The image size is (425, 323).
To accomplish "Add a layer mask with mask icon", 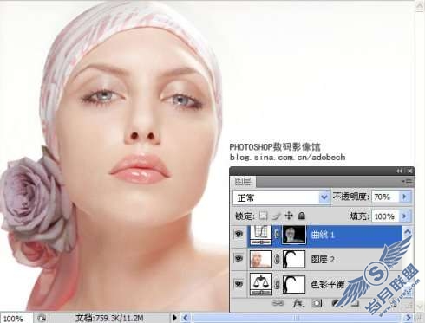I will pos(317,303).
